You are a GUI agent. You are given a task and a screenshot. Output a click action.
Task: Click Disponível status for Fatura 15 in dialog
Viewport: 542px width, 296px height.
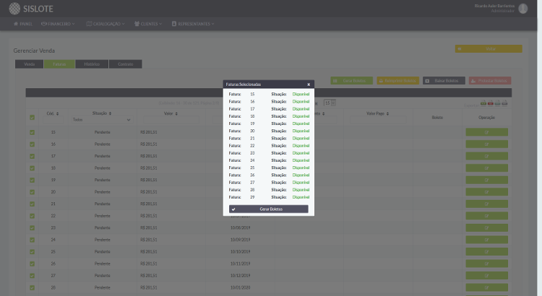click(x=301, y=94)
